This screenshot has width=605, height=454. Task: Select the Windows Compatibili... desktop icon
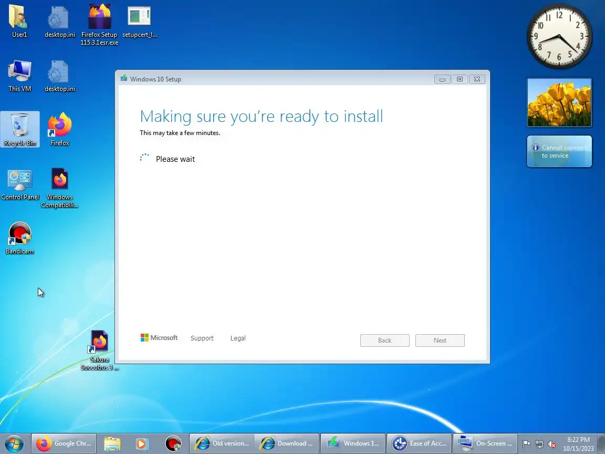pos(59,188)
